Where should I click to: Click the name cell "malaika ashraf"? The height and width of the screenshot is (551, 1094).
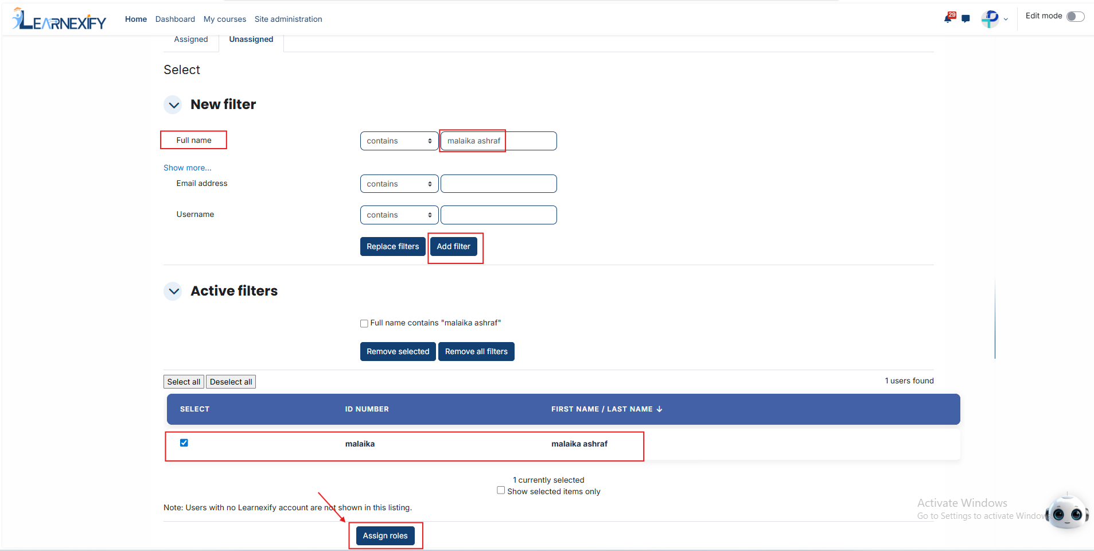coord(579,444)
